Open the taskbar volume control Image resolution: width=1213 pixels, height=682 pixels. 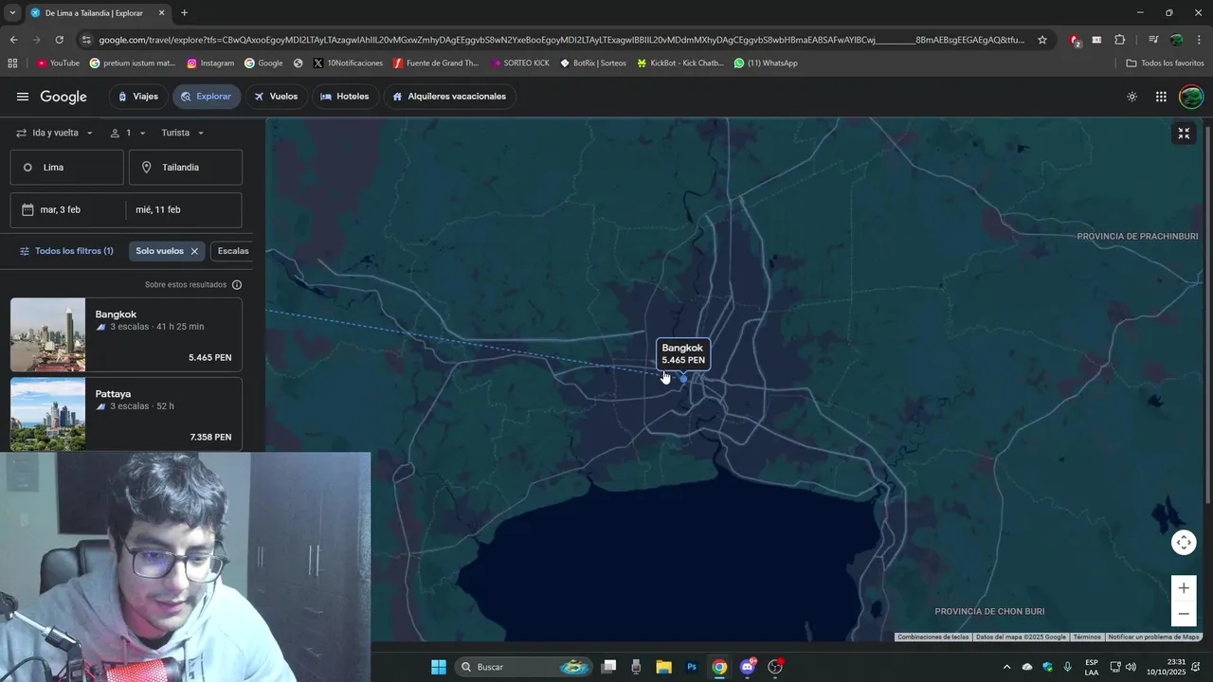tap(1131, 667)
